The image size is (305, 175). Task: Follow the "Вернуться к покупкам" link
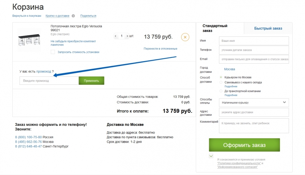pos(27,16)
